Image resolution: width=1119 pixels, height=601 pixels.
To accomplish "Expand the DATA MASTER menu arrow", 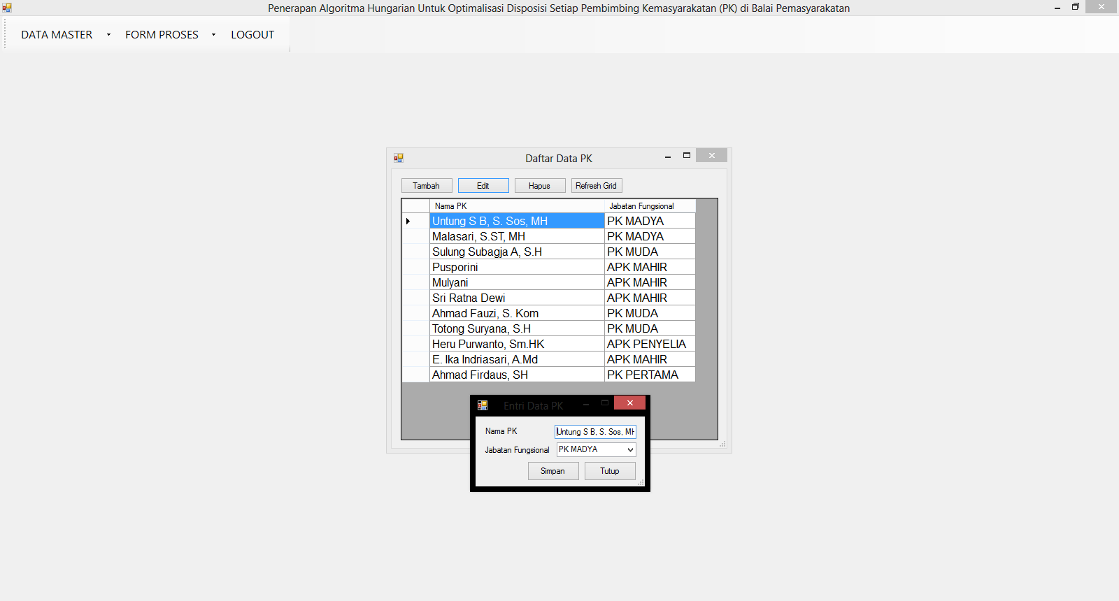I will tap(108, 35).
